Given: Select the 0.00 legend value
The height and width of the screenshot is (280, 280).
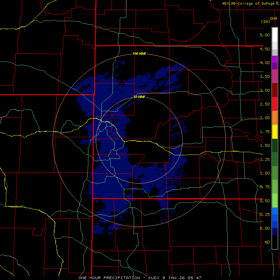Looking at the screenshot, I should (x=265, y=228).
